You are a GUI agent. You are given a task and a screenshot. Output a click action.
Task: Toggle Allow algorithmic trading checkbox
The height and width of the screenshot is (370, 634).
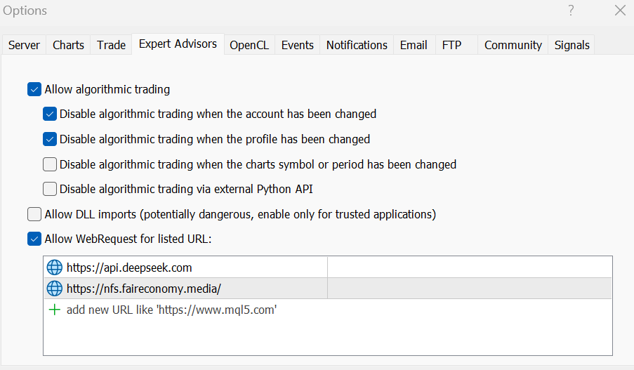pos(34,89)
